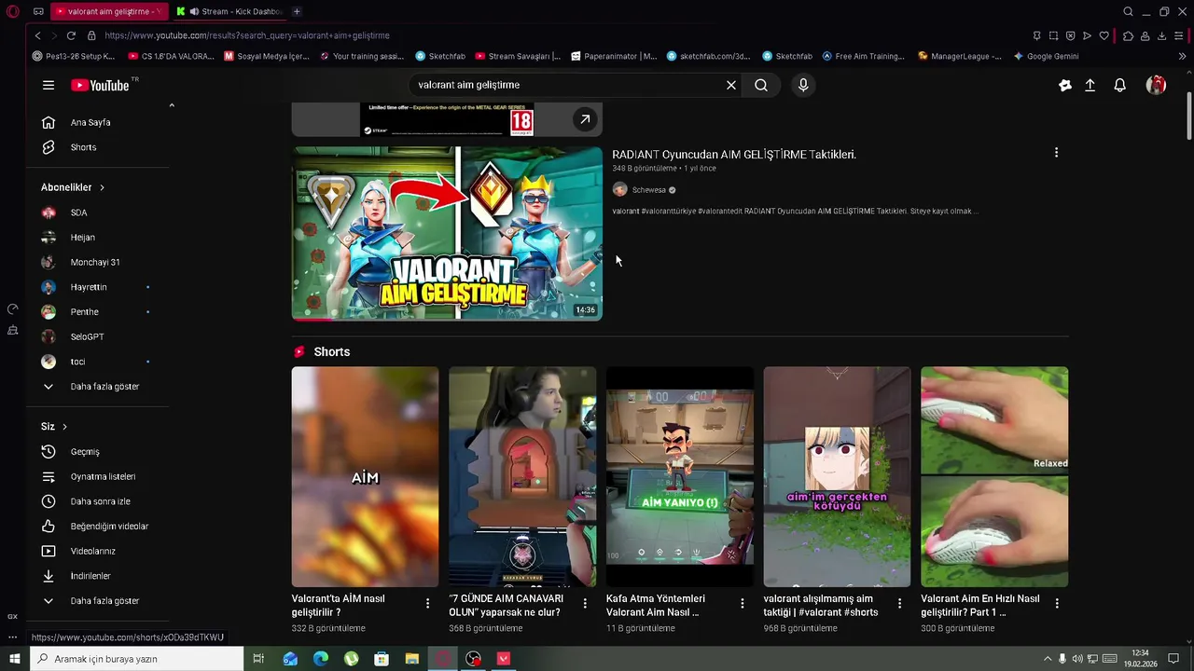Show more bookmarks with the chevron
The image size is (1194, 671).
1183,56
